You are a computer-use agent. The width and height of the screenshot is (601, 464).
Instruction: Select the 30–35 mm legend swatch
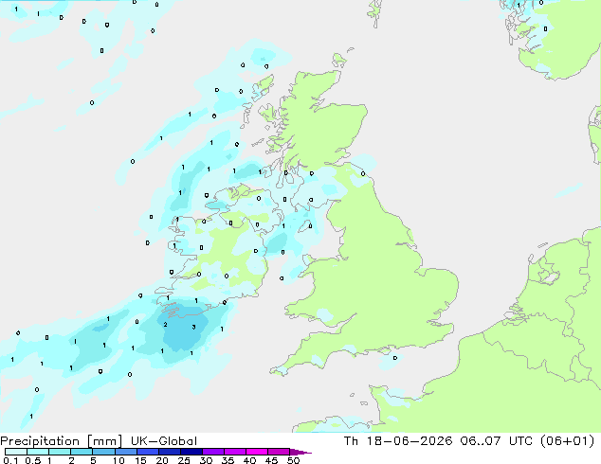pyautogui.click(x=212, y=452)
